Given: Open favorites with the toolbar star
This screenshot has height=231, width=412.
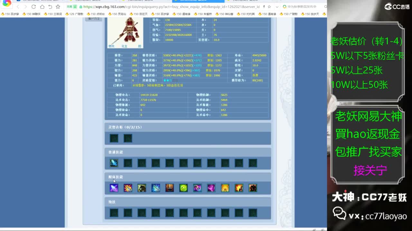Looking at the screenshot, I should tap(58, 7).
